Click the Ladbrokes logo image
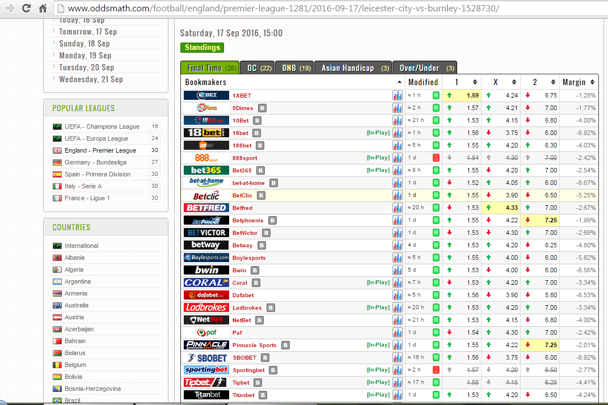Image resolution: width=608 pixels, height=405 pixels. coord(206,307)
